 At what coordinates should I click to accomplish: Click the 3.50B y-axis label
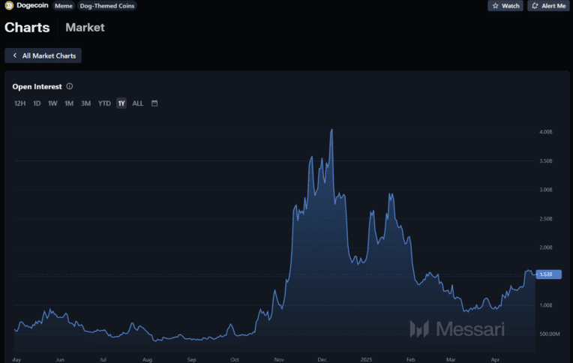pos(546,160)
